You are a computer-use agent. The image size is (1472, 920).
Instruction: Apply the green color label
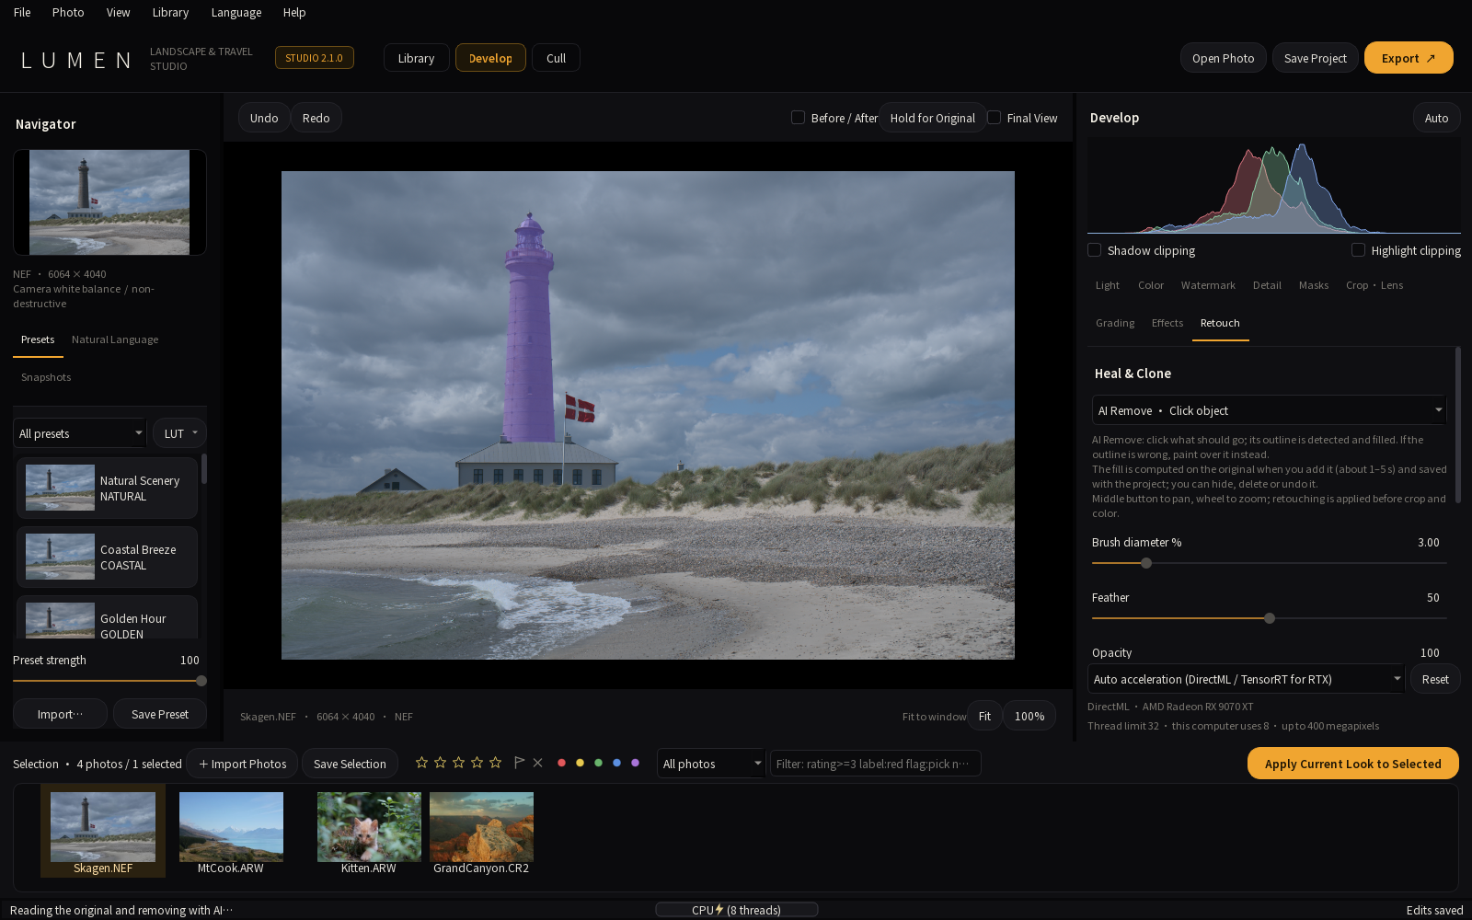(x=598, y=763)
